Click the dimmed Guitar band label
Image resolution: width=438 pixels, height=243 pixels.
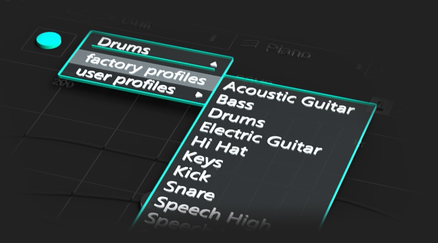coord(137,23)
